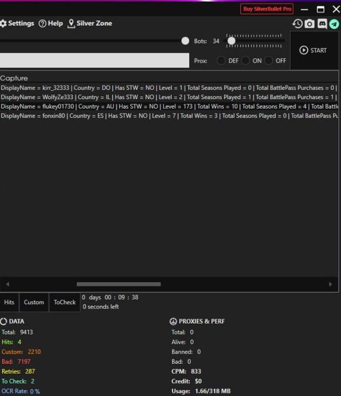The width and height of the screenshot is (341, 396).
Task: Click the Capture panel's right scroll arrow
Action: click(x=330, y=284)
